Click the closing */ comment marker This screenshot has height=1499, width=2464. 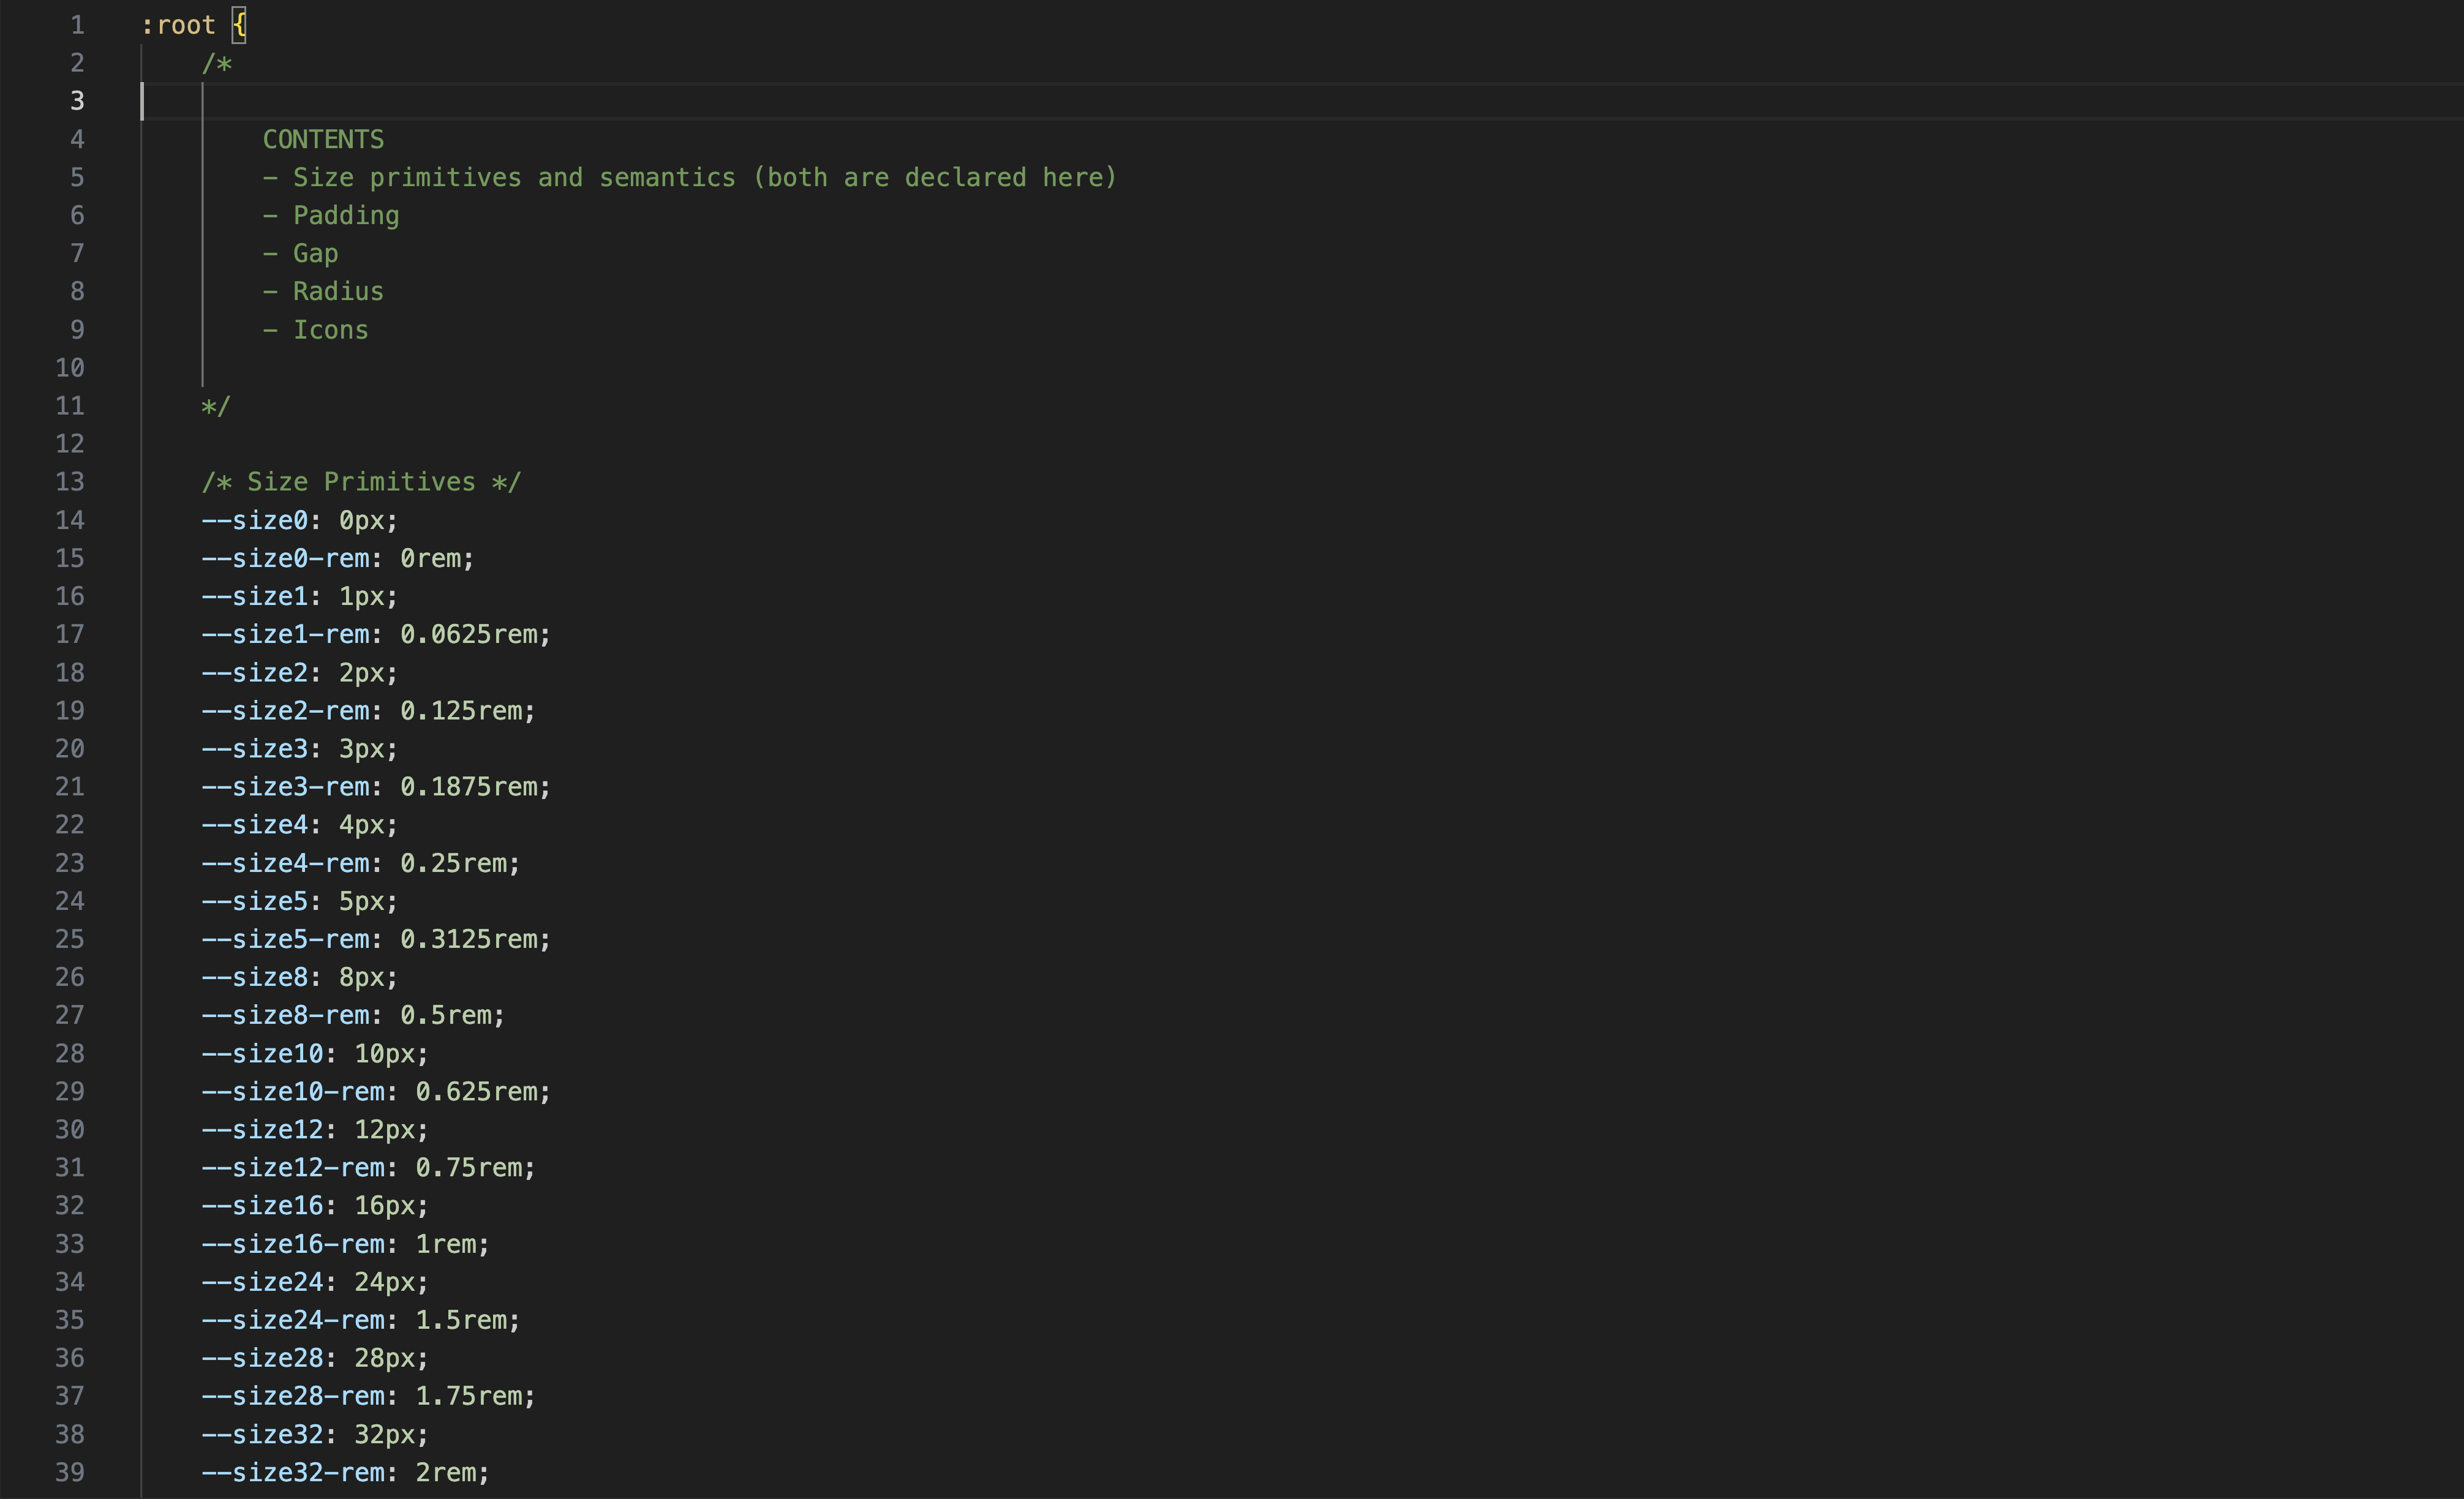point(216,406)
